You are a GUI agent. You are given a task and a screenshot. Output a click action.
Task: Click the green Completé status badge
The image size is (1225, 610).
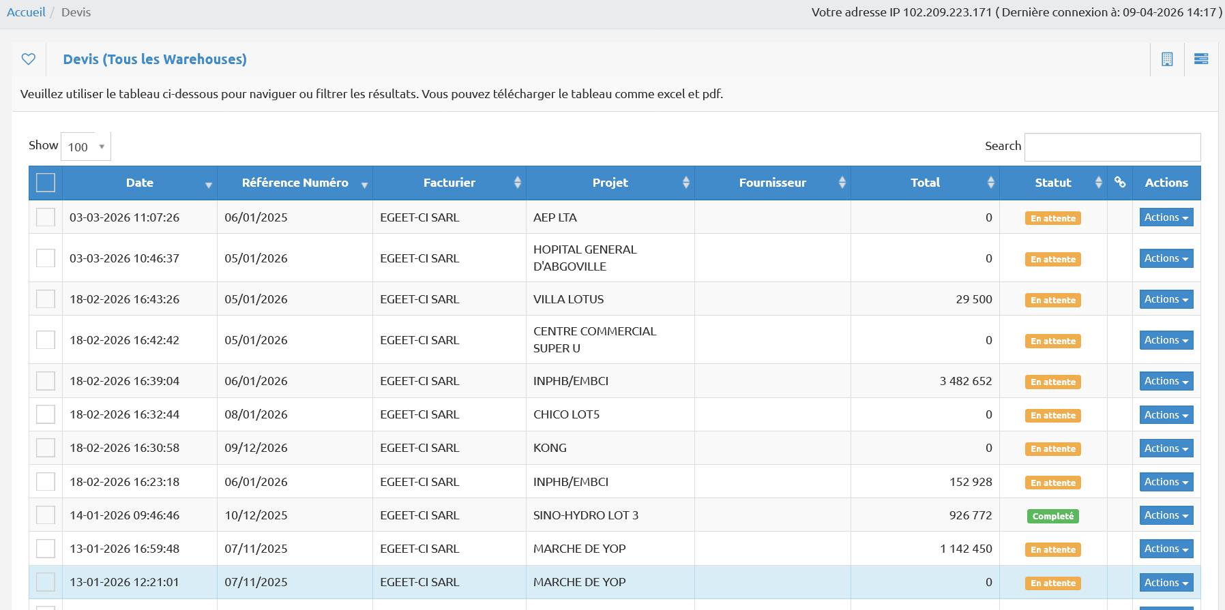(x=1052, y=516)
